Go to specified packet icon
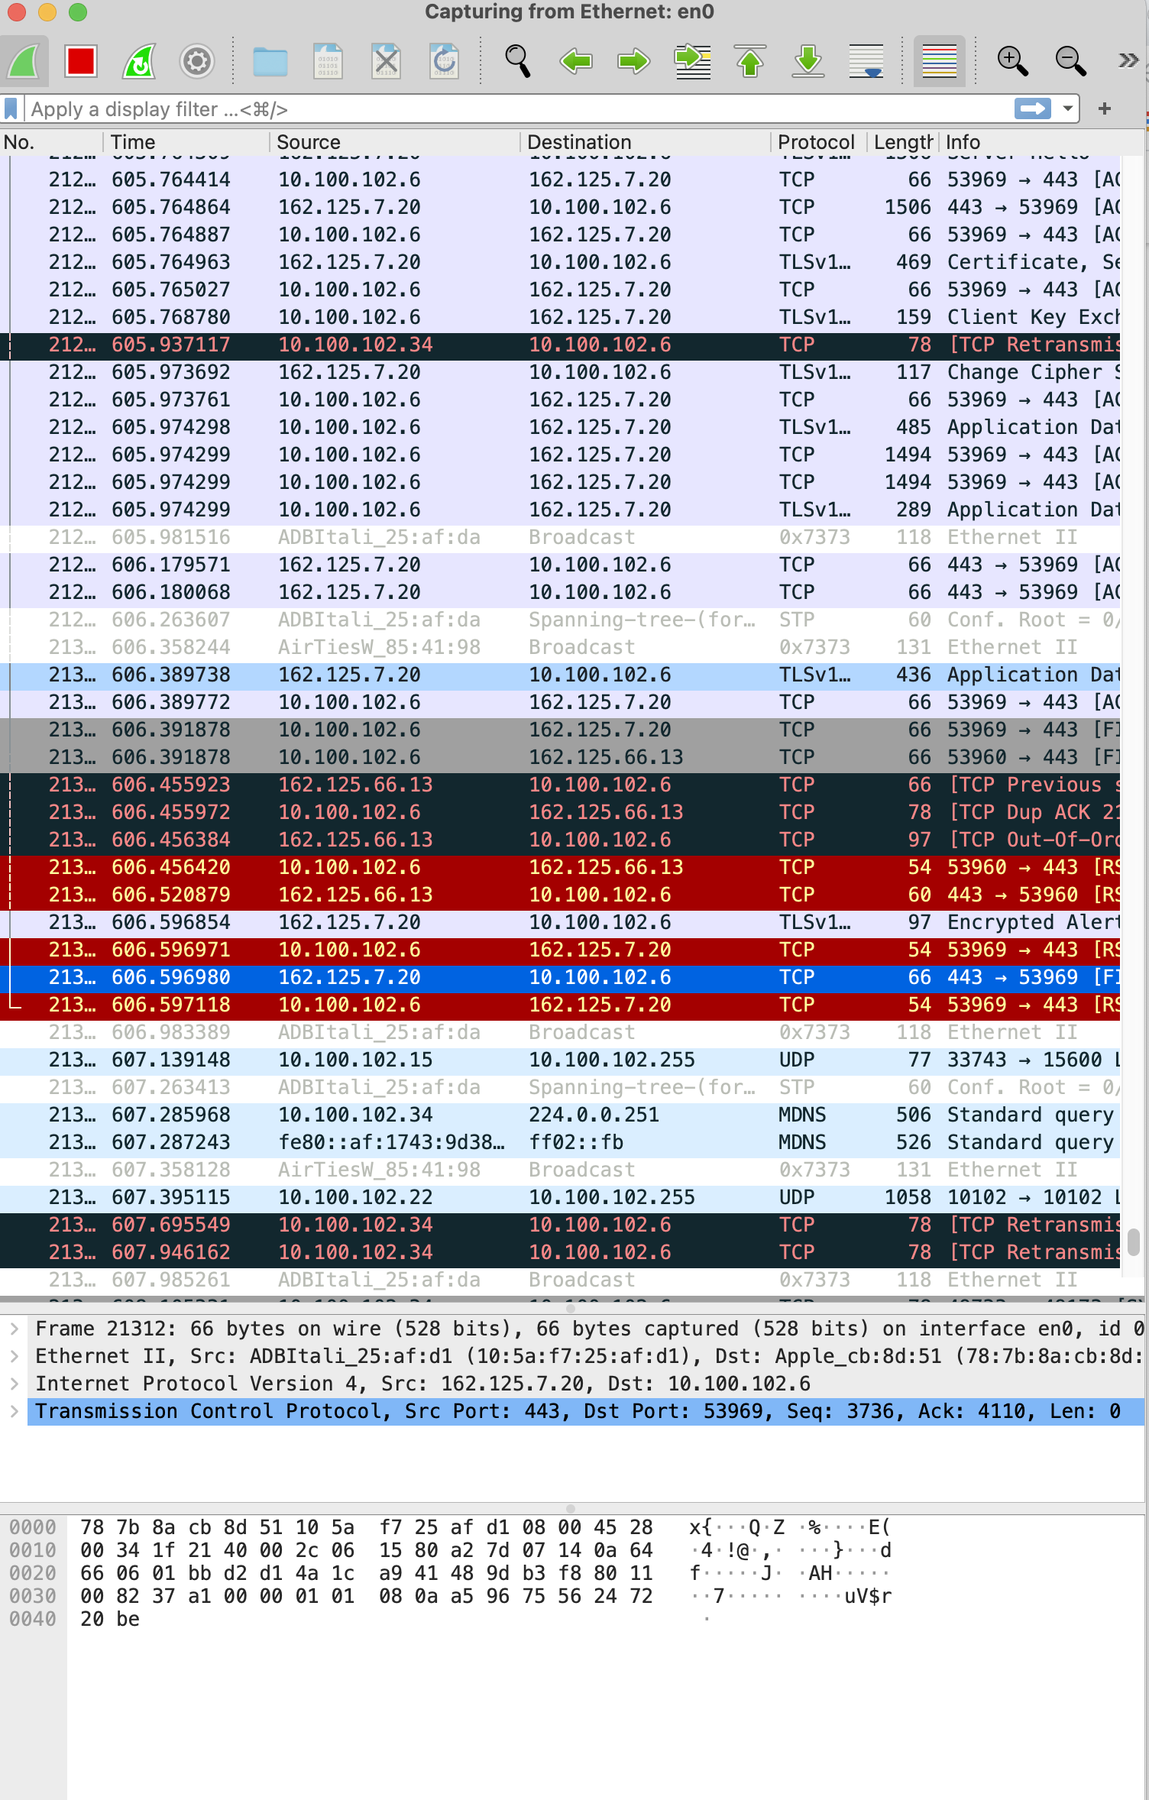The image size is (1149, 1800). [692, 61]
